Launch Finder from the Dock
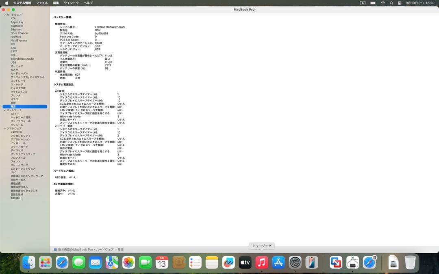The width and height of the screenshot is (439, 274). tap(28, 263)
